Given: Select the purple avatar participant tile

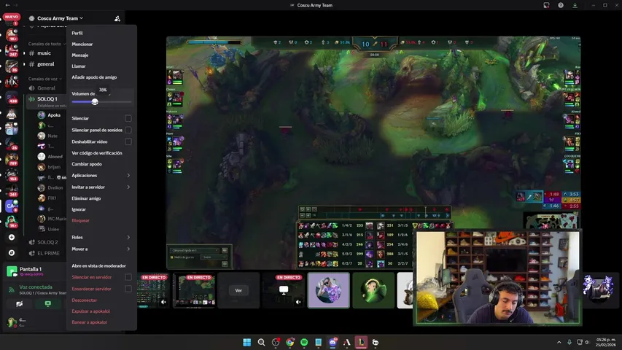Looking at the screenshot, I should [328, 290].
